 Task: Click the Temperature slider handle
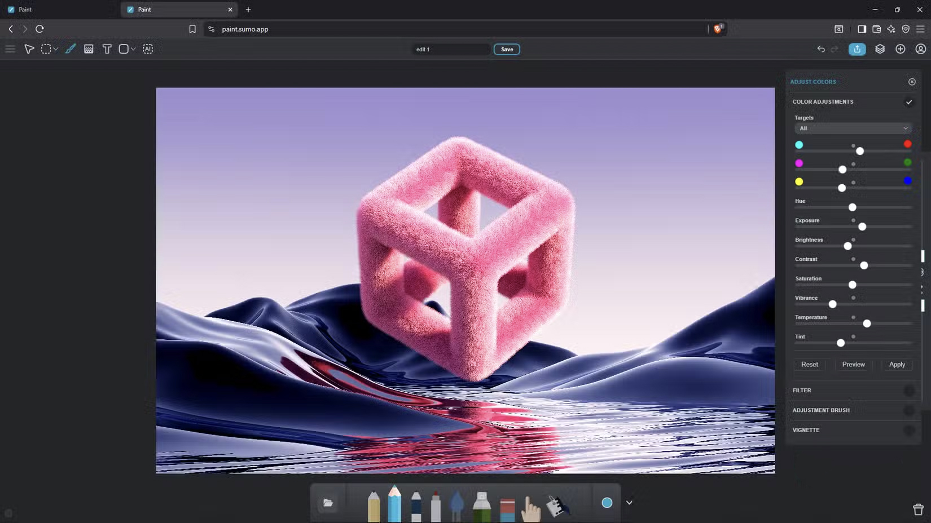click(x=867, y=323)
